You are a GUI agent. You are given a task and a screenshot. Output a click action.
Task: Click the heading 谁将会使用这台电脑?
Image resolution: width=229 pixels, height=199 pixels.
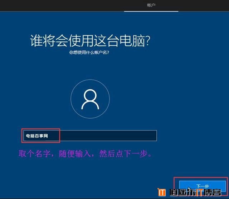coord(90,41)
